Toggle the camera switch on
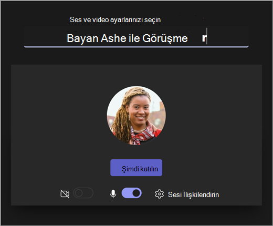The width and height of the screenshot is (273, 226). click(x=83, y=193)
